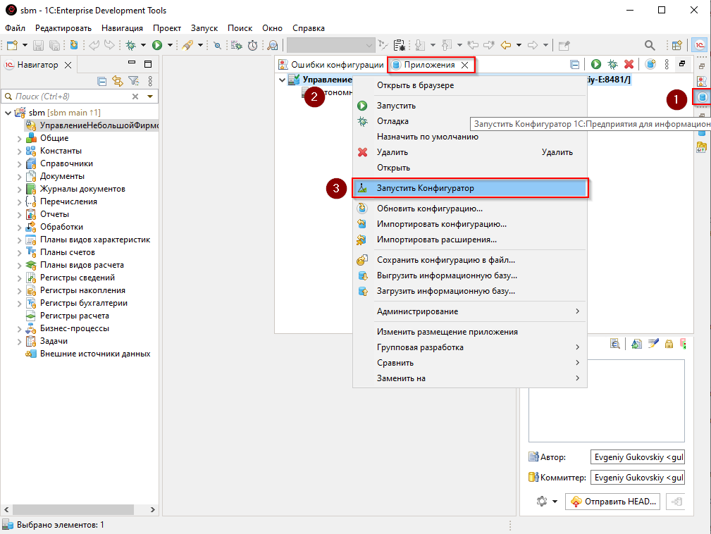711x534 pixels.
Task: Click the Автор input field
Action: click(637, 457)
